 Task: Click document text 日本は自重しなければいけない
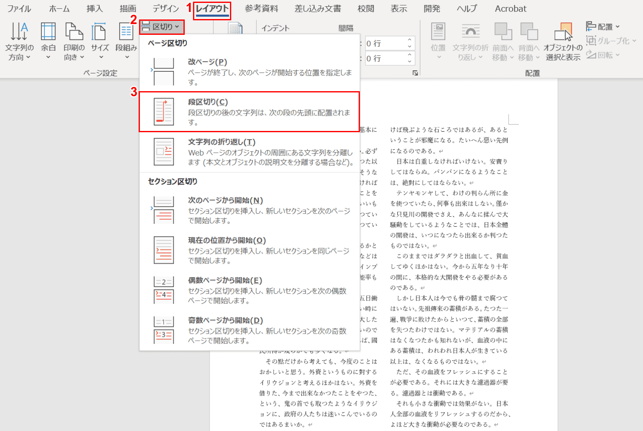pyautogui.click(x=440, y=161)
